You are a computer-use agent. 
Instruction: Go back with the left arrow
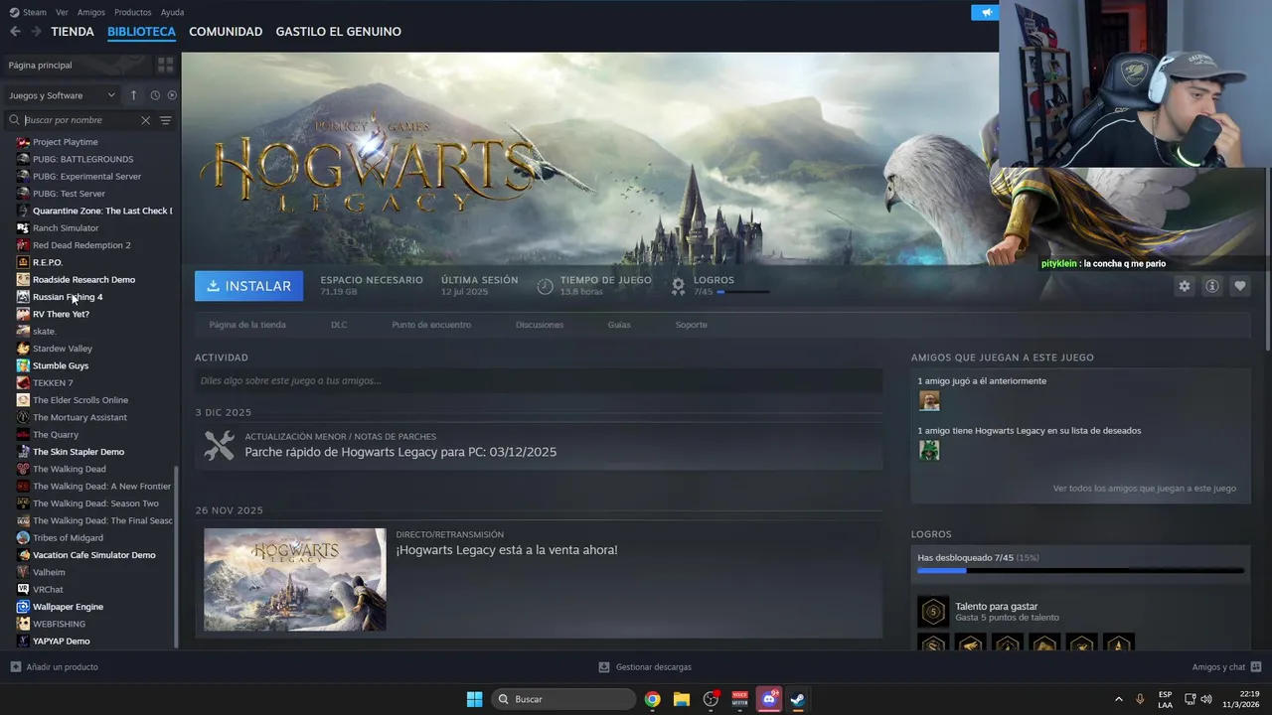[x=15, y=32]
